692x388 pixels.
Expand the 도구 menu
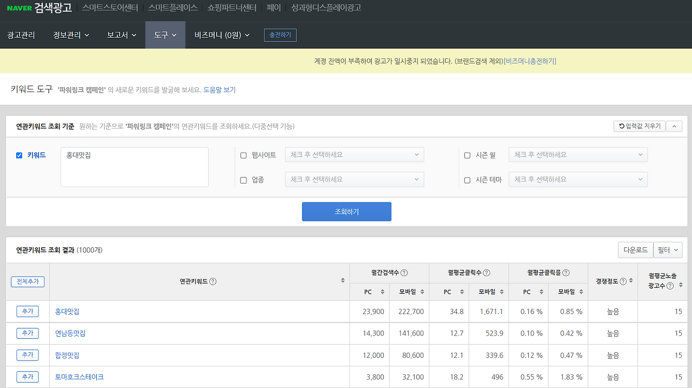coord(165,35)
